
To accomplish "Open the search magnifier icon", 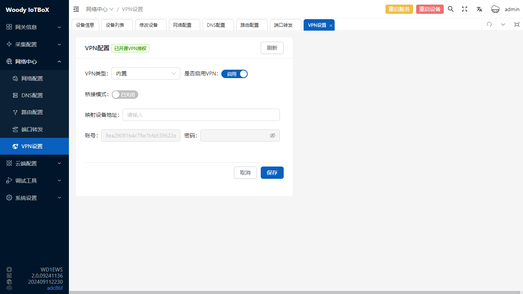I will pos(451,9).
